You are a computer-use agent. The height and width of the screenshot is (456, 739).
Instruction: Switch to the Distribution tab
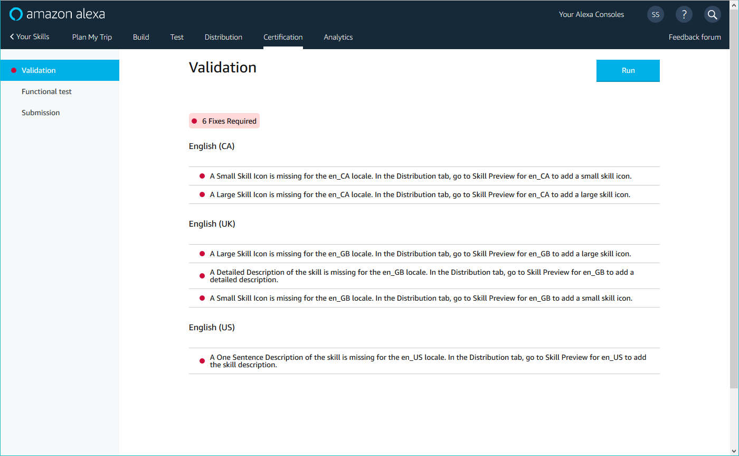pyautogui.click(x=223, y=37)
